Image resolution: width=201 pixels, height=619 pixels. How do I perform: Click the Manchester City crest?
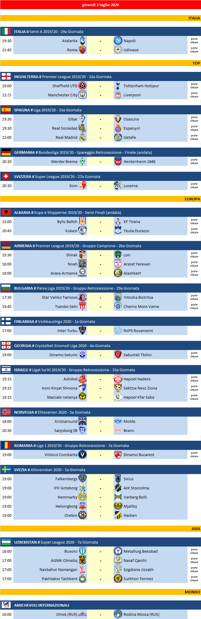(x=83, y=95)
